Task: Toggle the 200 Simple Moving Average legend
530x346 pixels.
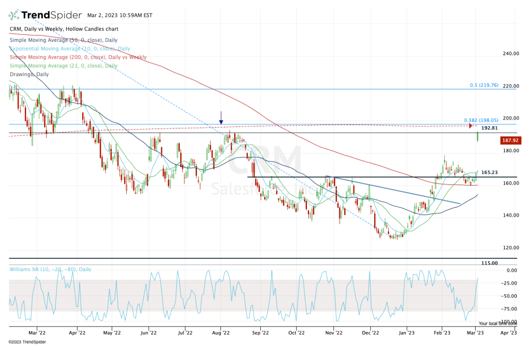Action: point(78,57)
